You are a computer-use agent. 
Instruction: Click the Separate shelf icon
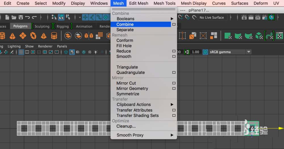pos(78,36)
